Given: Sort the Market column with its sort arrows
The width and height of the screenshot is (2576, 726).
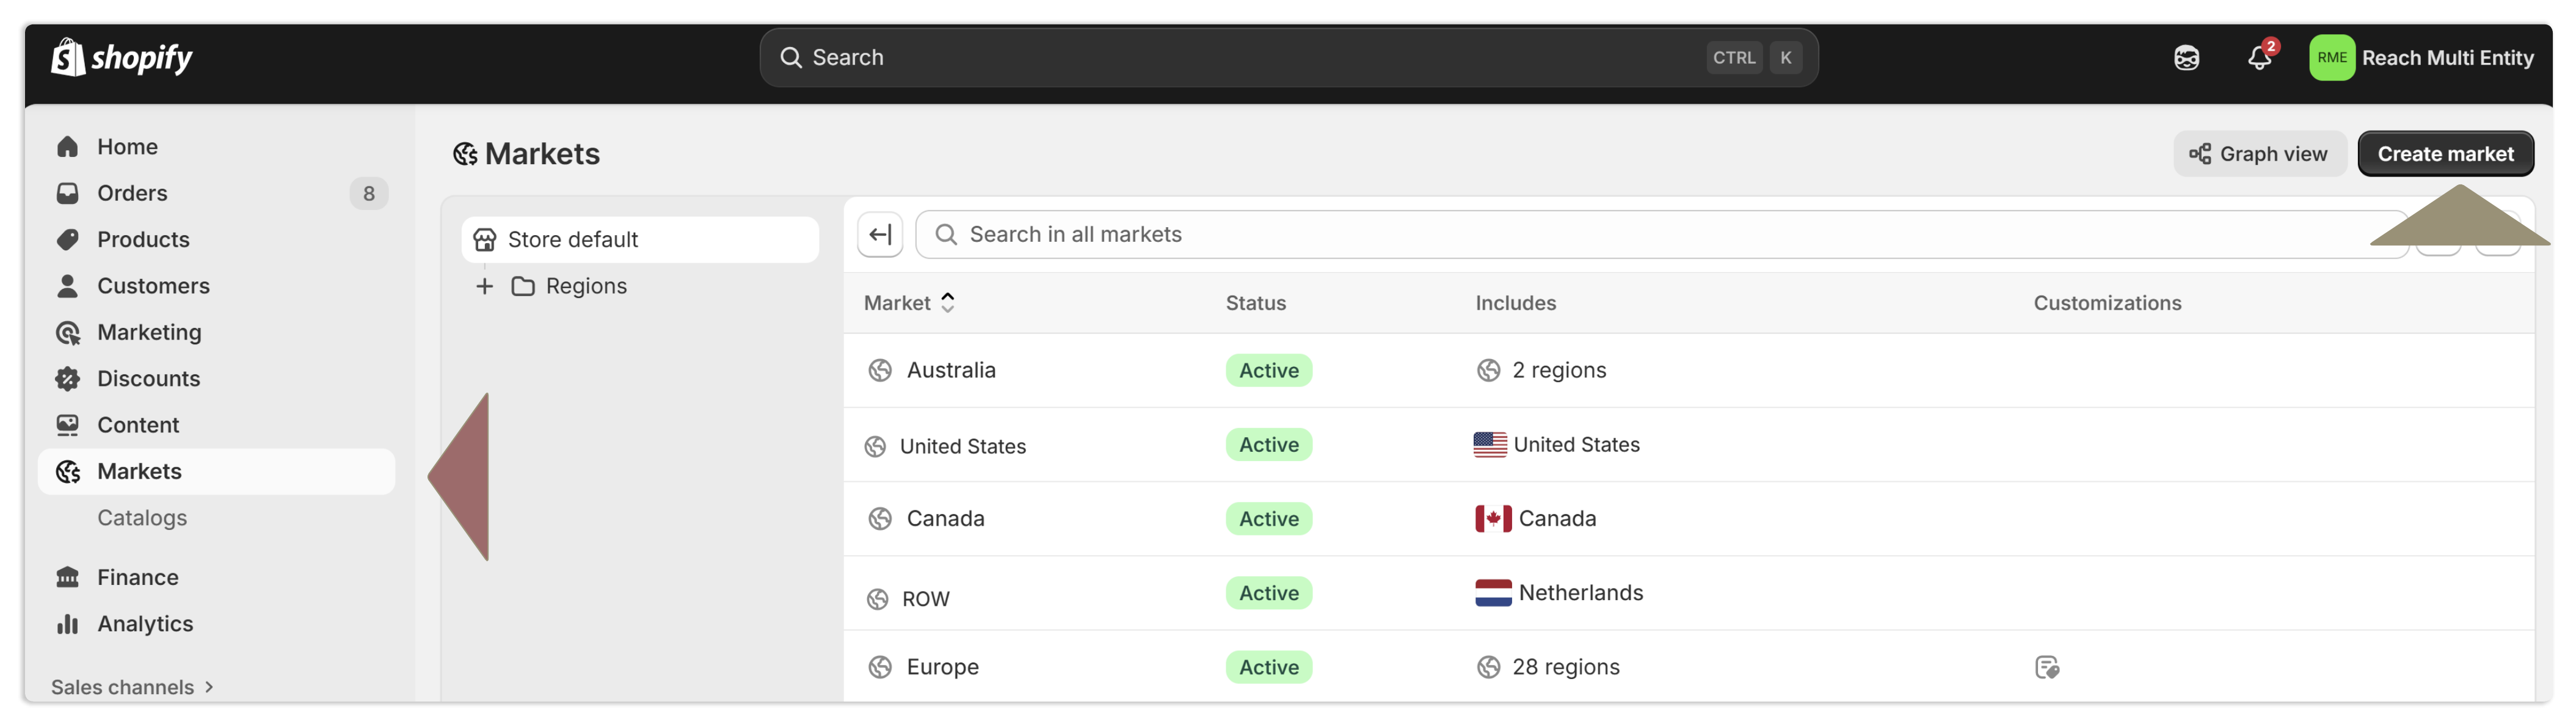Looking at the screenshot, I should tap(947, 302).
